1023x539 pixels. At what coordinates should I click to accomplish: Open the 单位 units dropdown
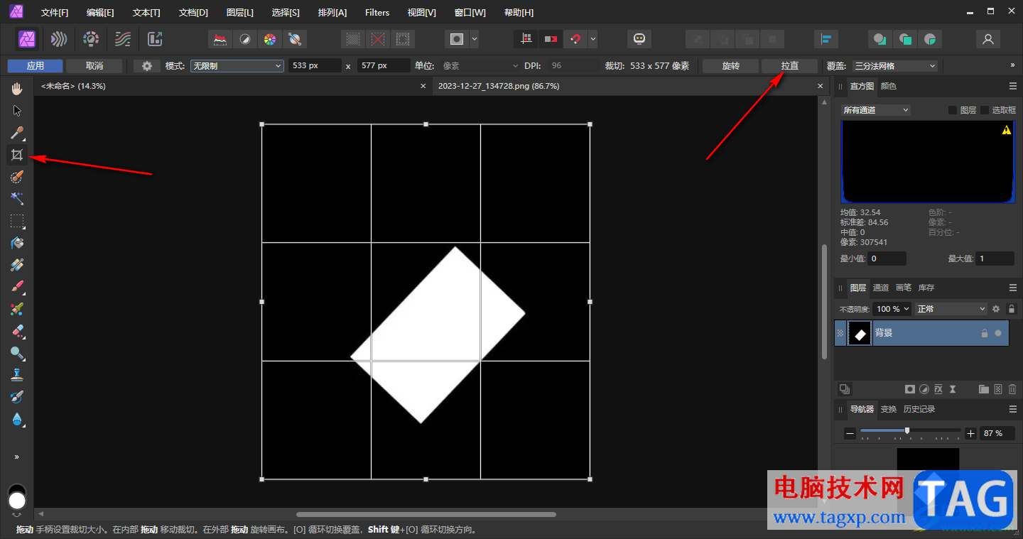click(x=481, y=66)
